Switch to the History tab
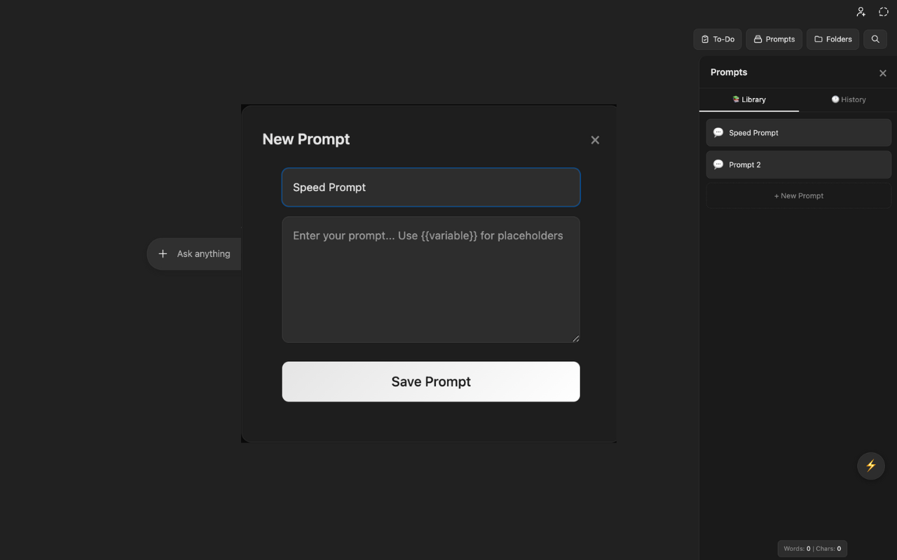 point(848,99)
